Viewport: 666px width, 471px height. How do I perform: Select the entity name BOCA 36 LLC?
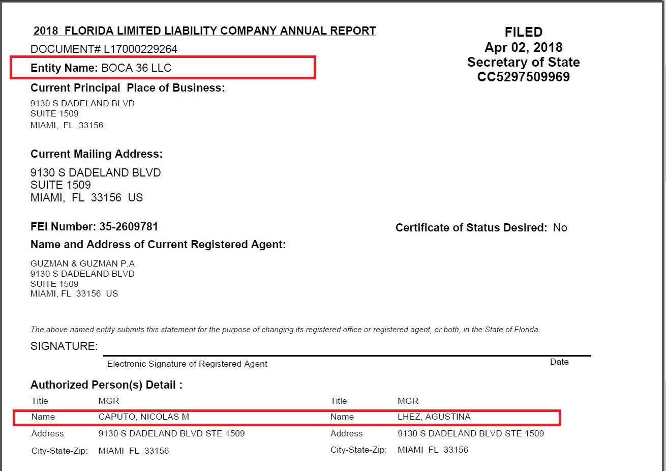coord(136,68)
